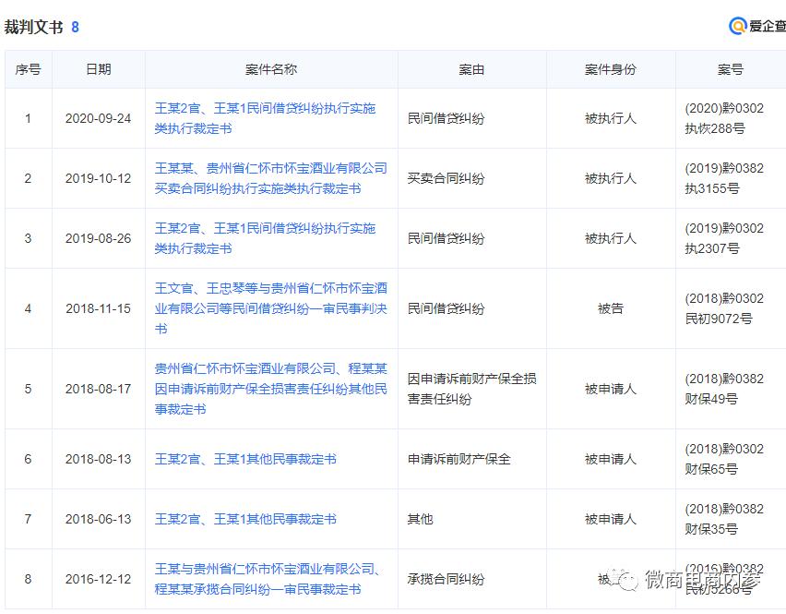This screenshot has width=786, height=614.
Task: Click 被申请人 in the 2018-06-13 row
Action: [x=611, y=519]
